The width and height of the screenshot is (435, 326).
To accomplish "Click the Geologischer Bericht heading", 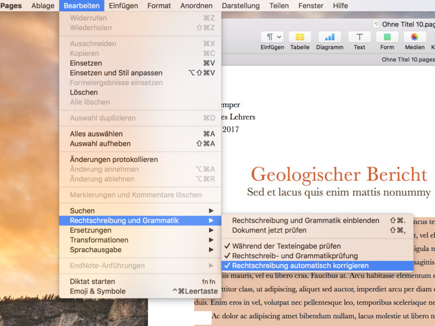I will [339, 174].
